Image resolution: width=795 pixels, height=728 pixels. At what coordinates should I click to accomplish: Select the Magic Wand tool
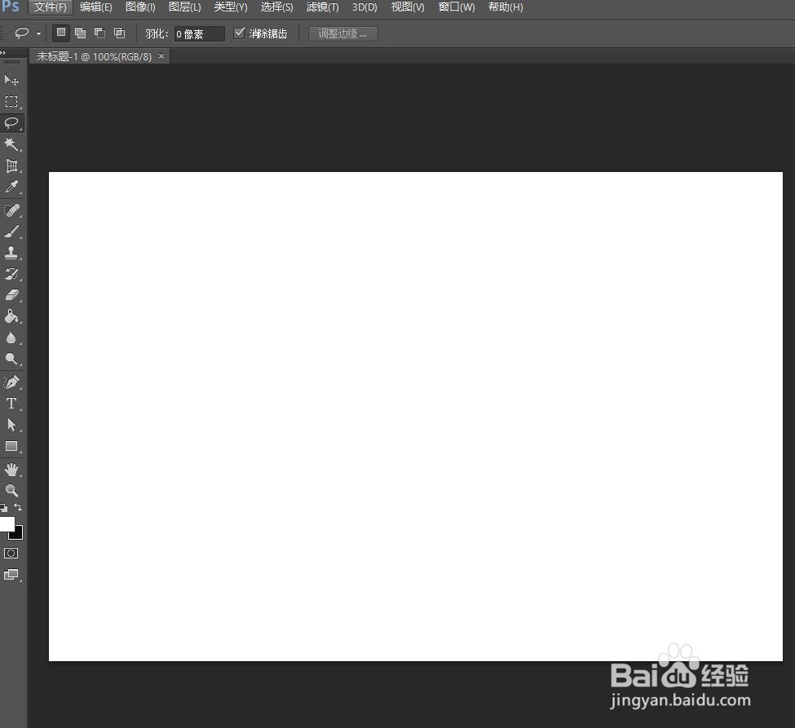coord(11,144)
